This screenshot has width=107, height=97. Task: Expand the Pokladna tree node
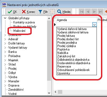[x=5, y=56]
